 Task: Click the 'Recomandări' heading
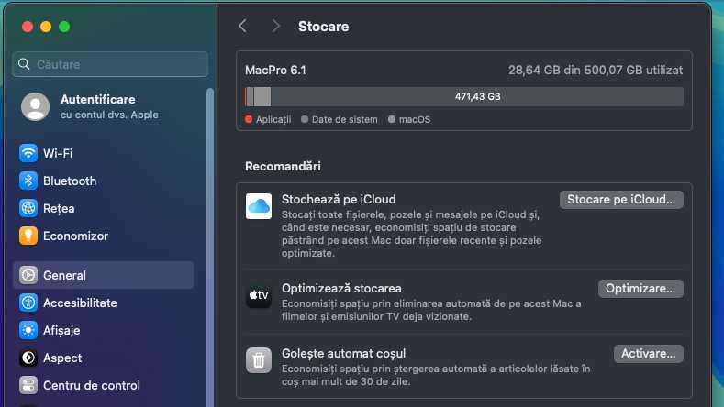[x=283, y=166]
